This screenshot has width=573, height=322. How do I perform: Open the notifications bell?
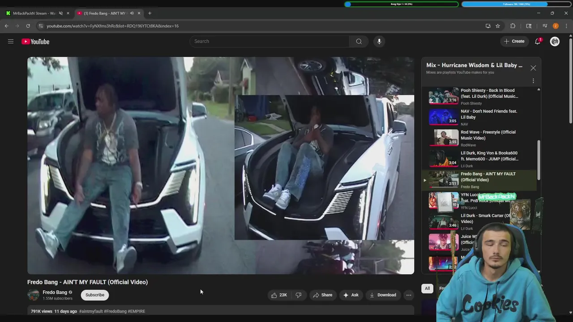coord(538,41)
